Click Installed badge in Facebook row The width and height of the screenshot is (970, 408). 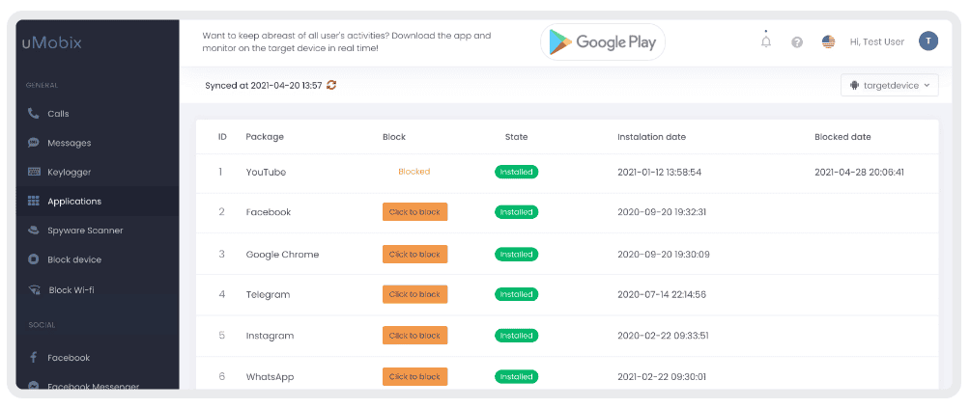pos(517,211)
